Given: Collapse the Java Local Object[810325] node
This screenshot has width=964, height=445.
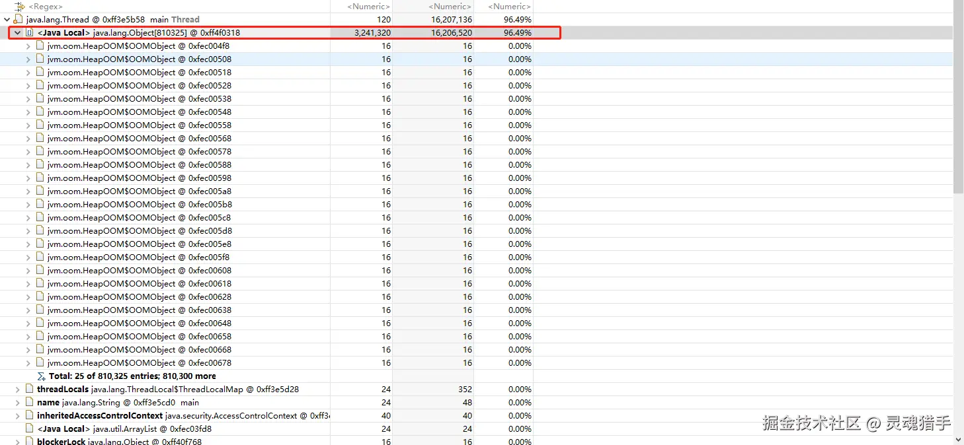Looking at the screenshot, I should 18,32.
